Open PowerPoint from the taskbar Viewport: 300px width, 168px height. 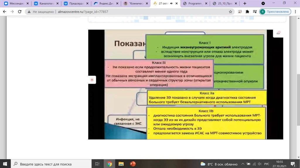coord(133,164)
